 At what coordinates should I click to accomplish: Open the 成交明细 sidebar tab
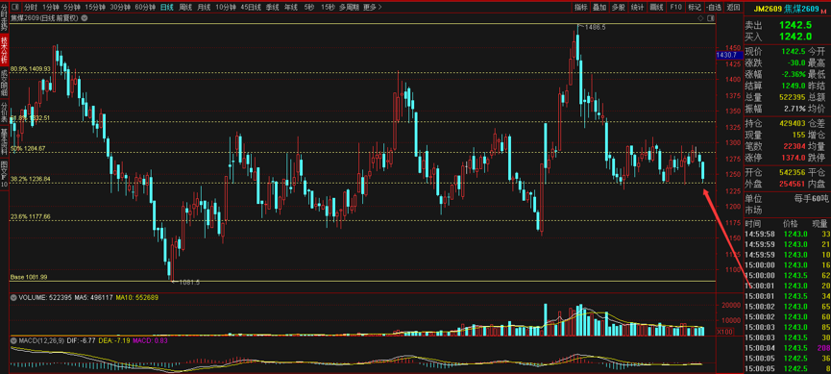tap(4, 82)
